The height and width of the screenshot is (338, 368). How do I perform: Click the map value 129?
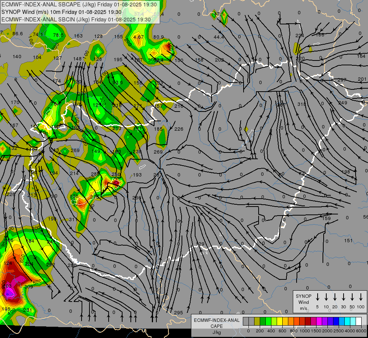[200, 244]
